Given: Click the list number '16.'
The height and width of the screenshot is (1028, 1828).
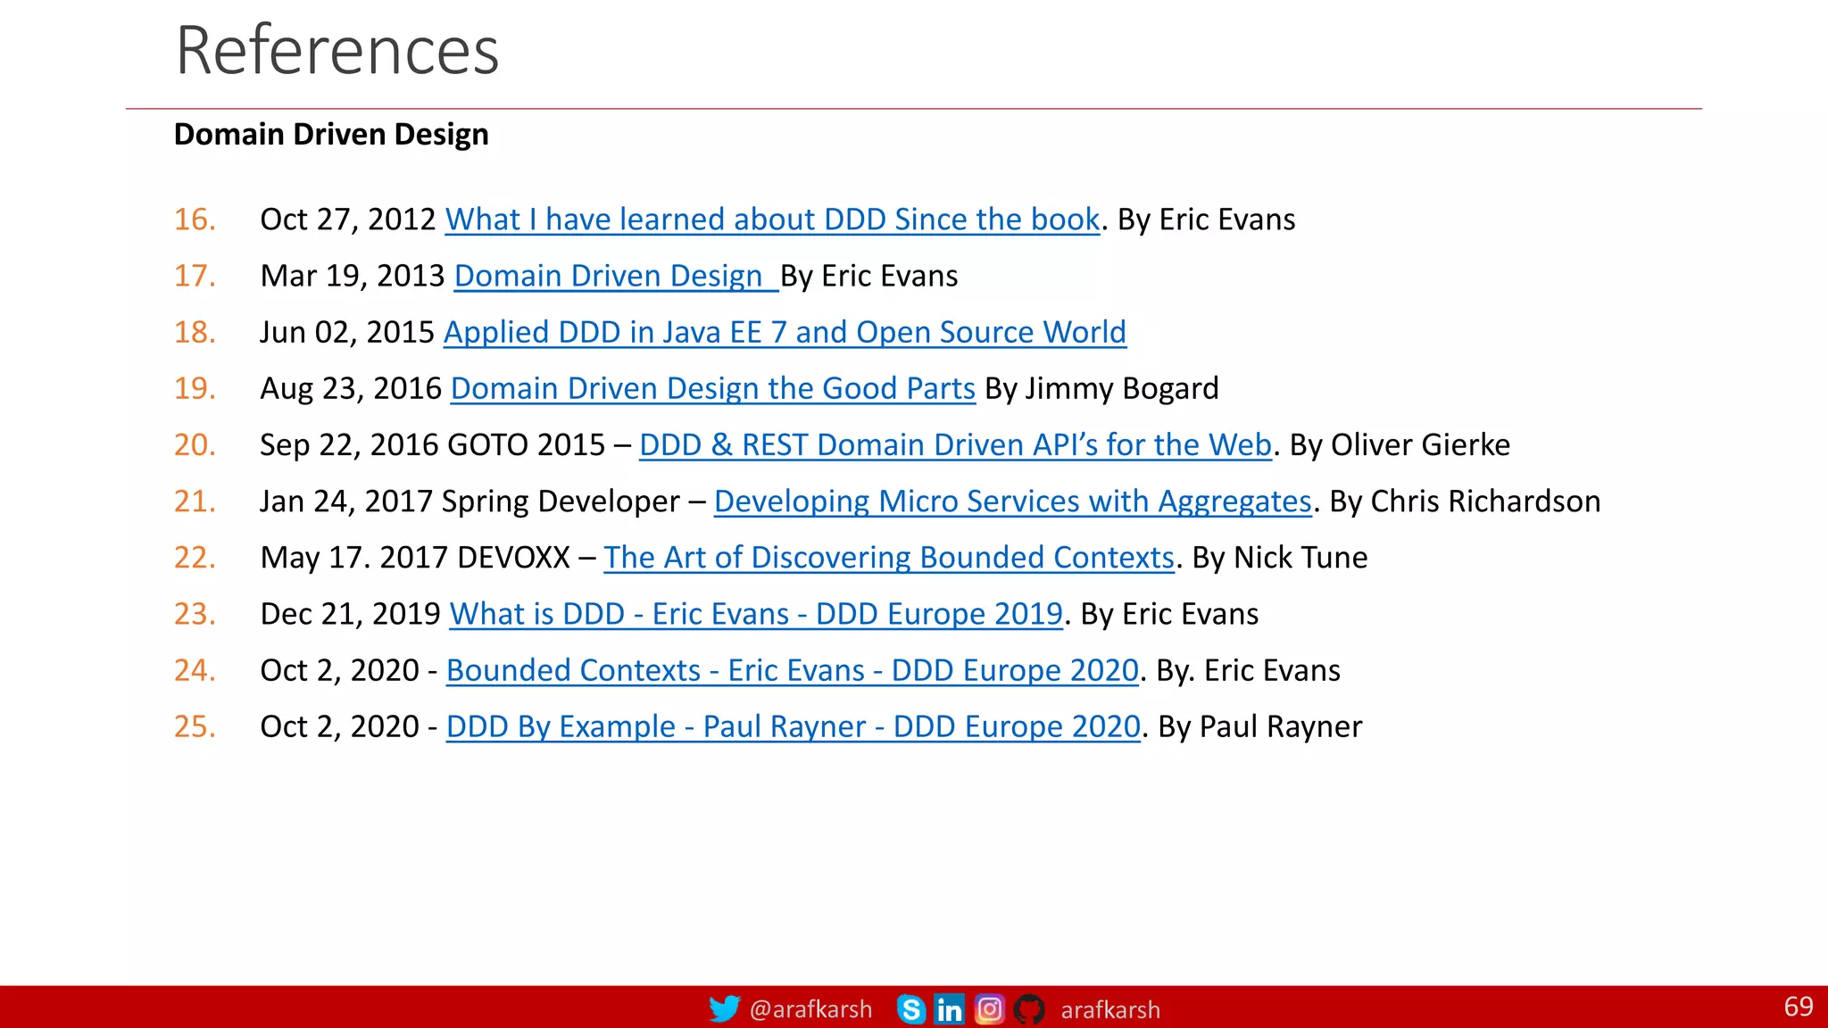Looking at the screenshot, I should [195, 220].
